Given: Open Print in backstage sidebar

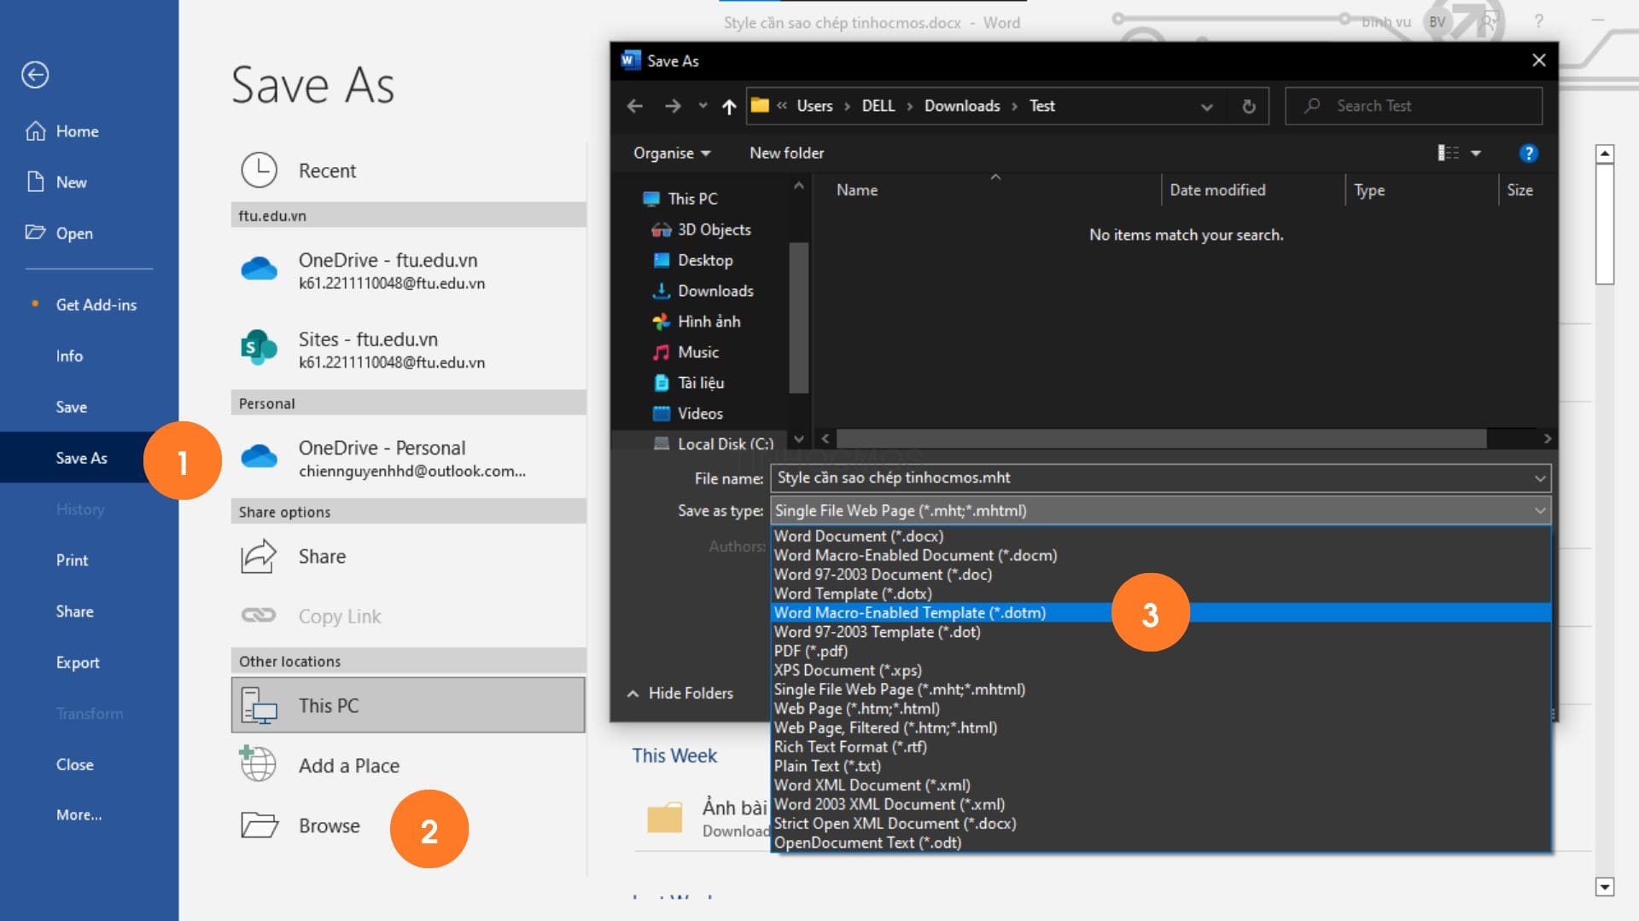Looking at the screenshot, I should point(73,560).
